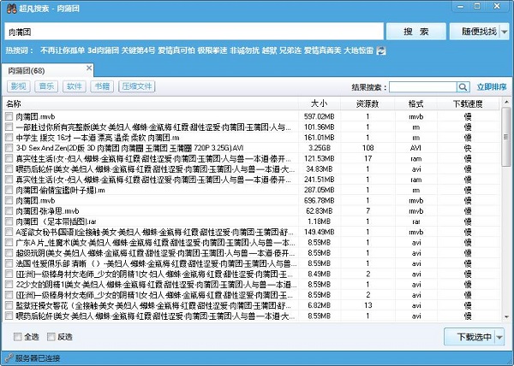Click hot search term 不再让你孤单

click(x=63, y=50)
